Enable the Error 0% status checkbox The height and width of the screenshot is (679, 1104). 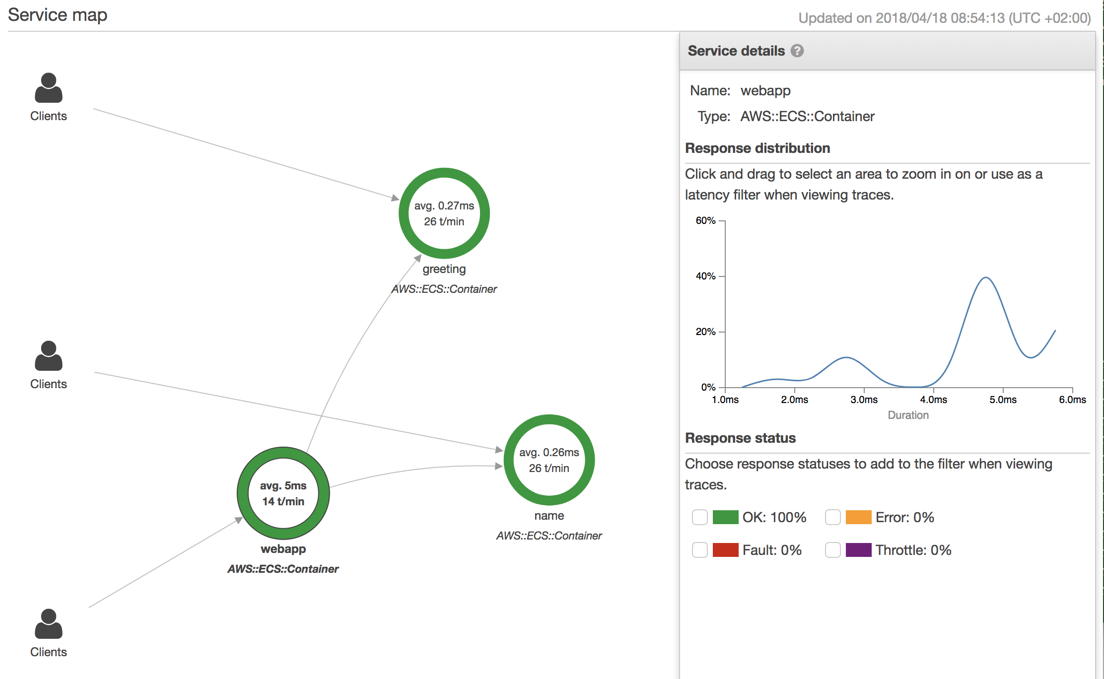[833, 517]
